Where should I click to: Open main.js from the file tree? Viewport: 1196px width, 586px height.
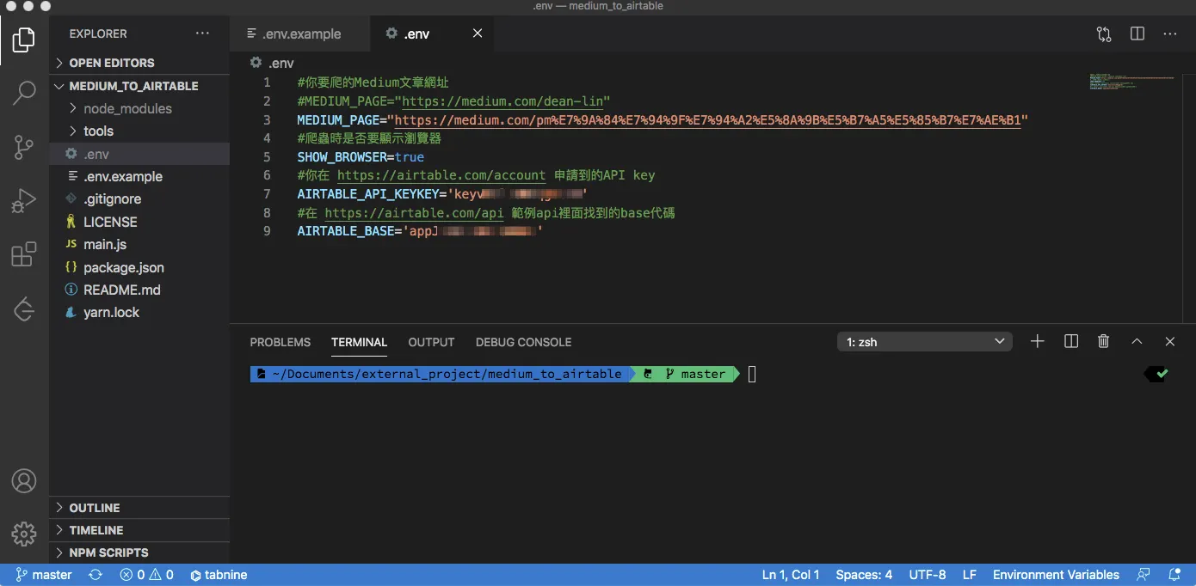coord(139,244)
